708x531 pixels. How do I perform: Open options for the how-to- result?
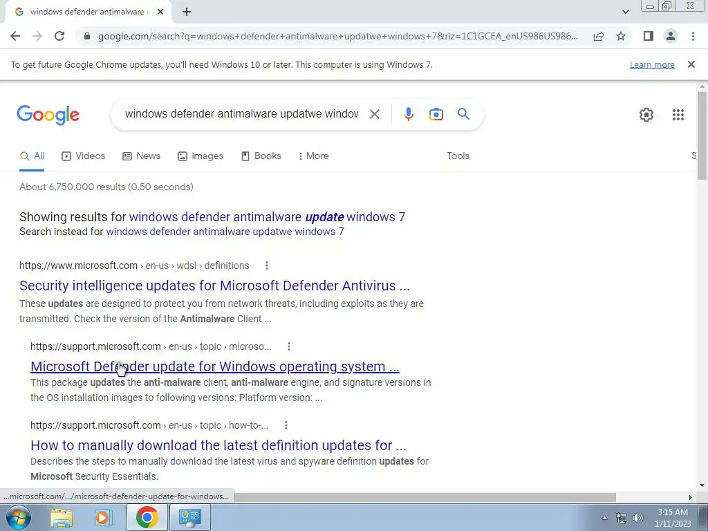click(x=286, y=425)
